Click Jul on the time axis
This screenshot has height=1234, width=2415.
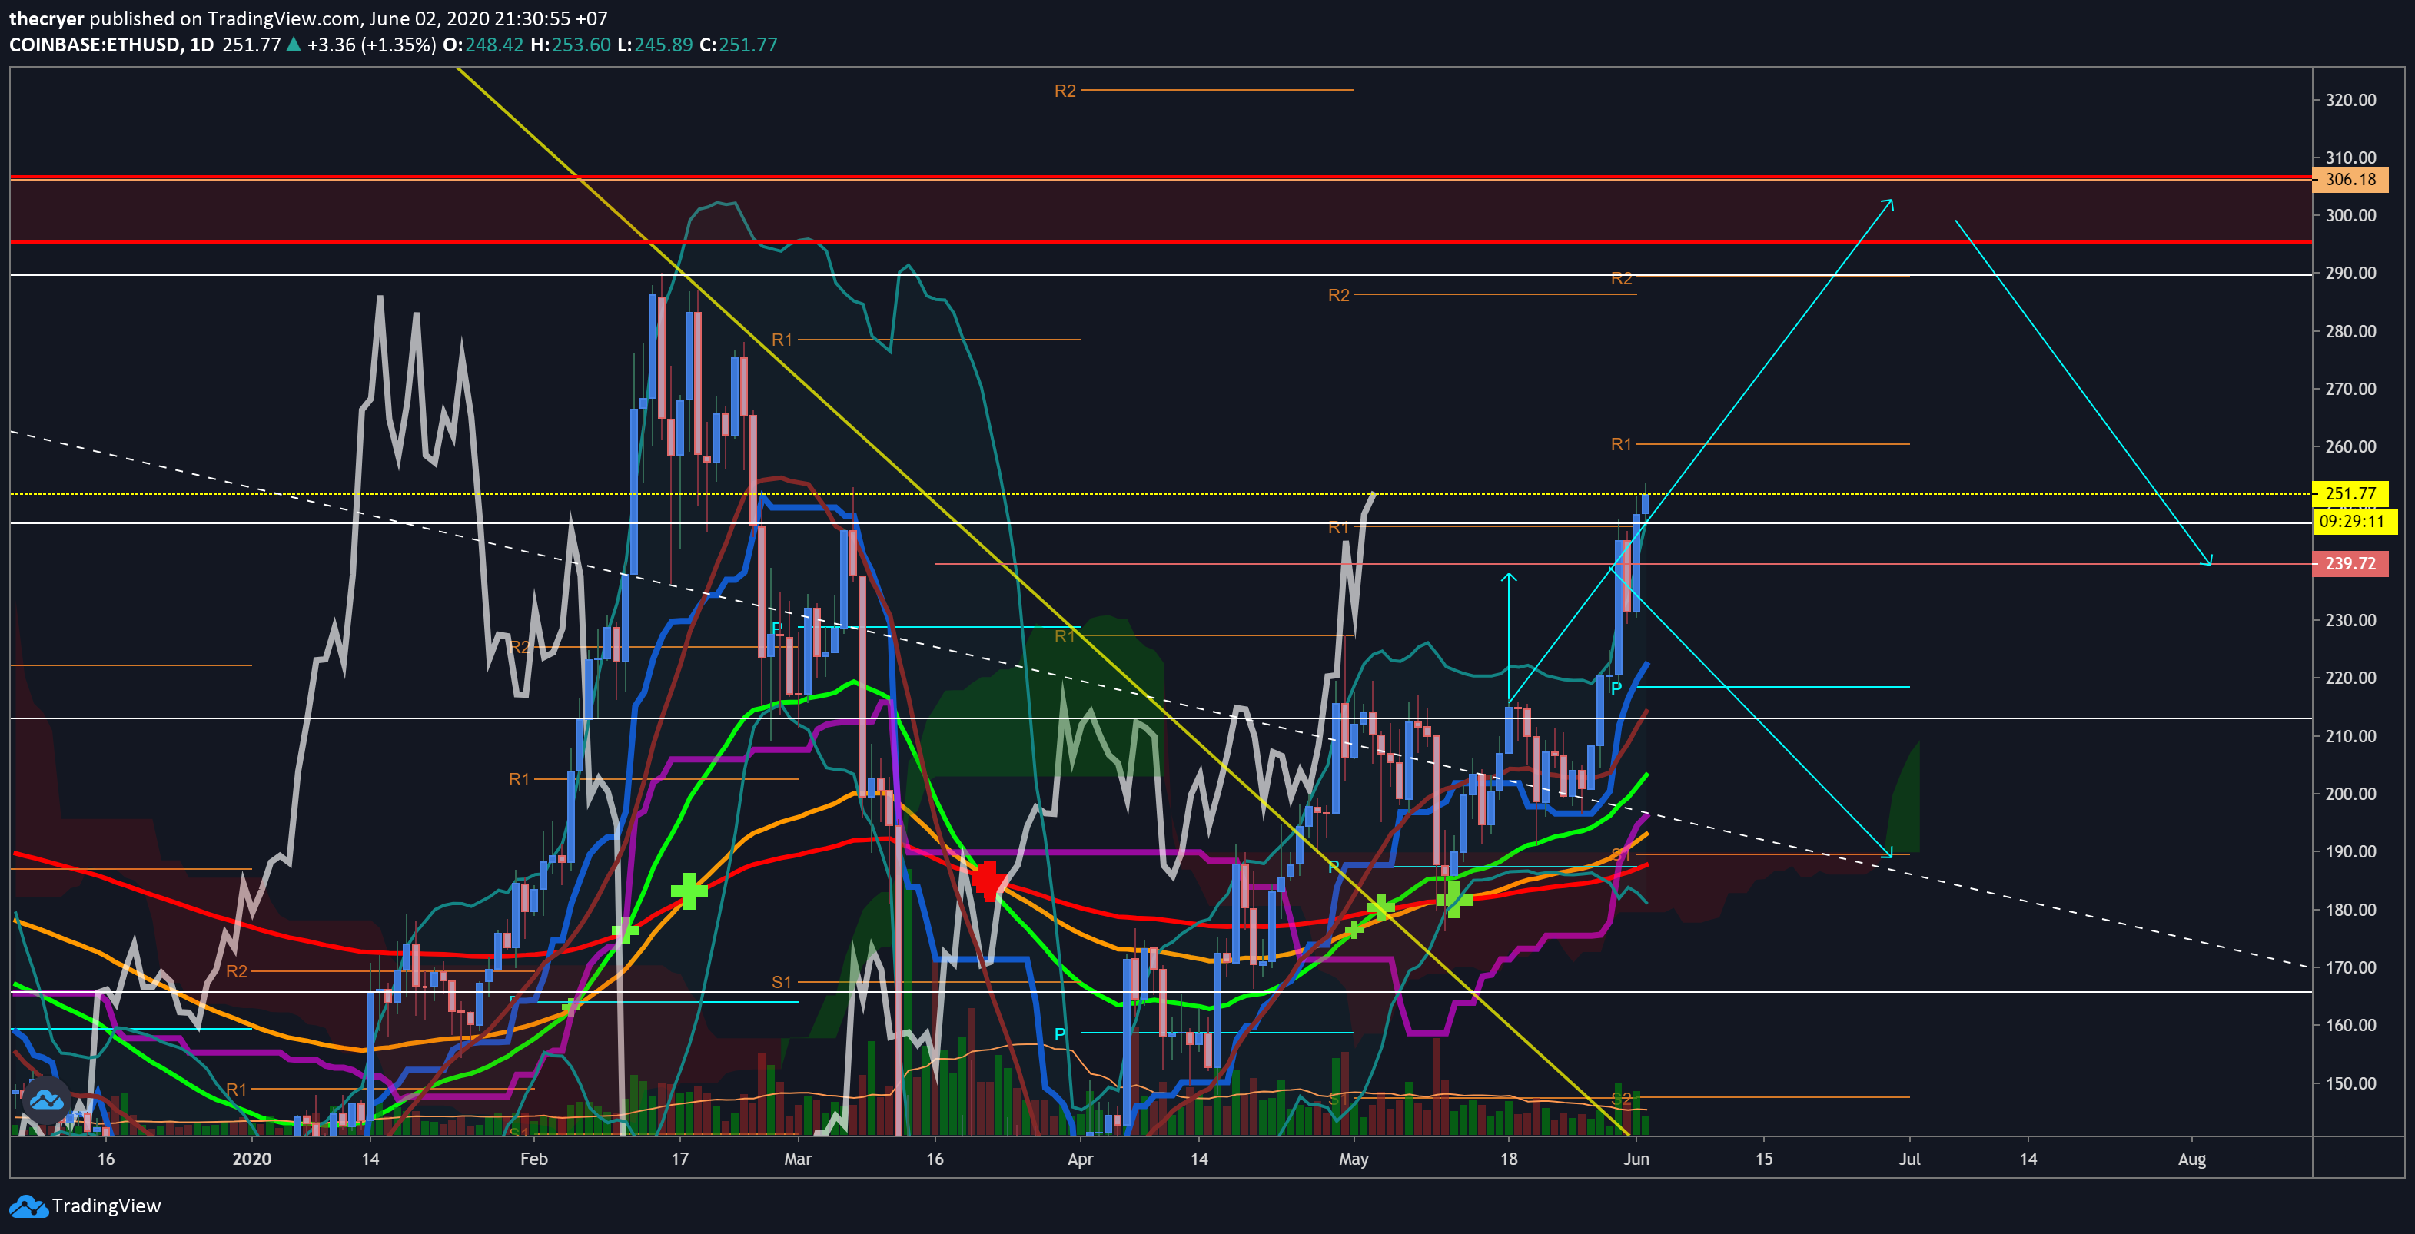point(1908,1158)
